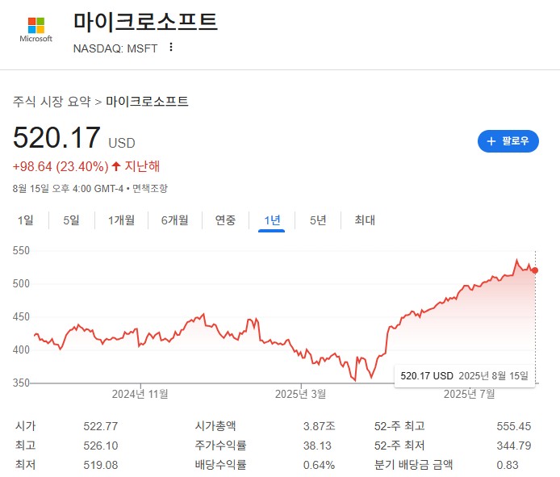
Task: Click the 52-주 최저 value 344.79
Action: pos(513,446)
